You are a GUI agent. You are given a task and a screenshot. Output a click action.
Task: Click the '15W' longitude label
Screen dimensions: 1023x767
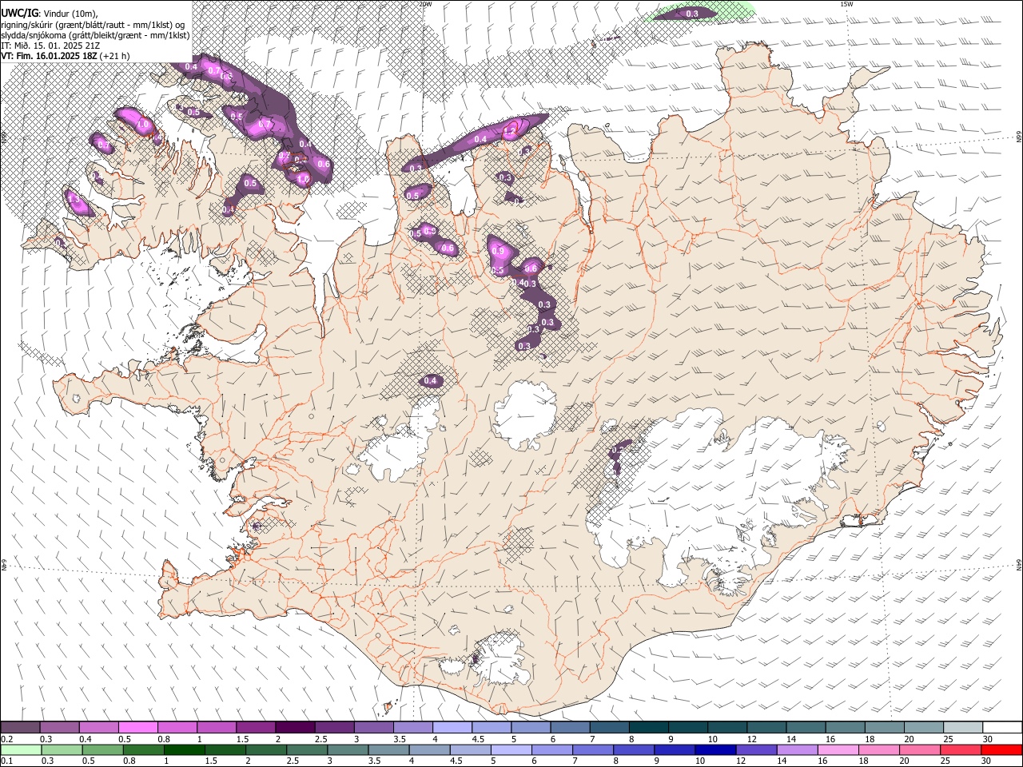point(846,4)
